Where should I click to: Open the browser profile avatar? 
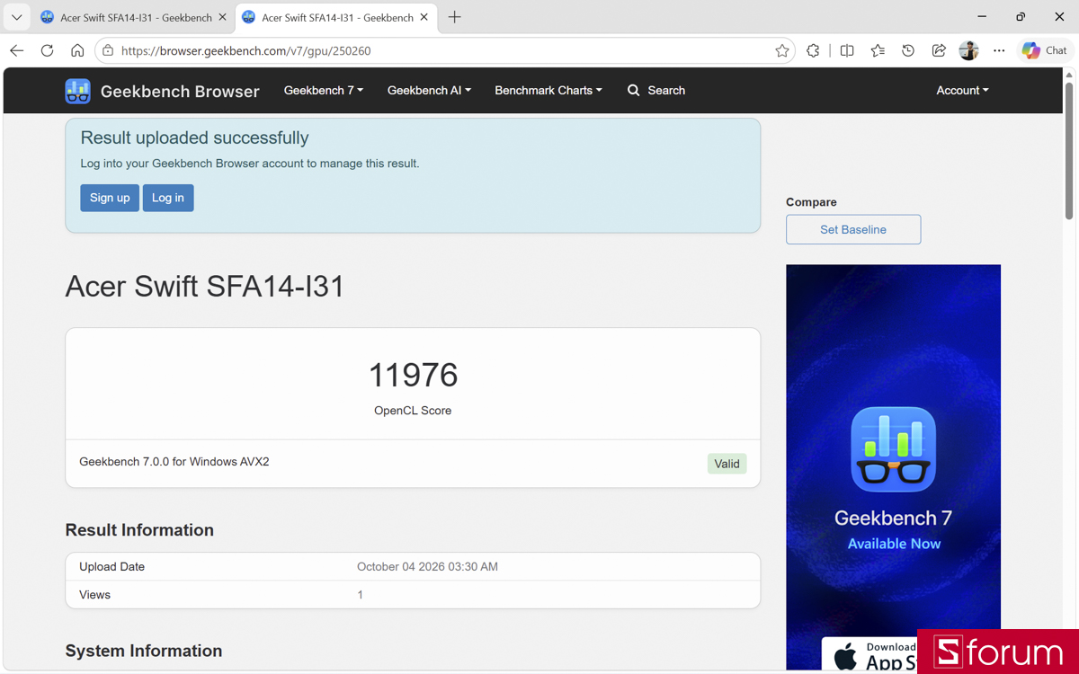click(x=968, y=51)
